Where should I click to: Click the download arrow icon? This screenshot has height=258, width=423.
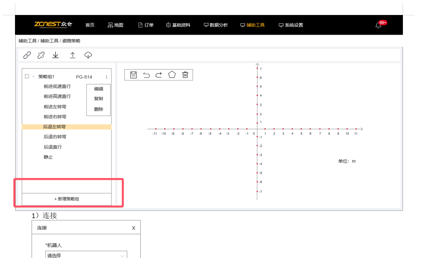(56, 55)
